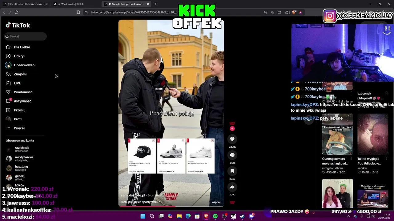This screenshot has height=221, width=394.
Task: Switch to OBS Studio in the taskbar
Action: click(x=224, y=216)
